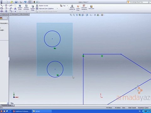Select the Polygon sketch tool
151x113 pixels.
(6, 11)
